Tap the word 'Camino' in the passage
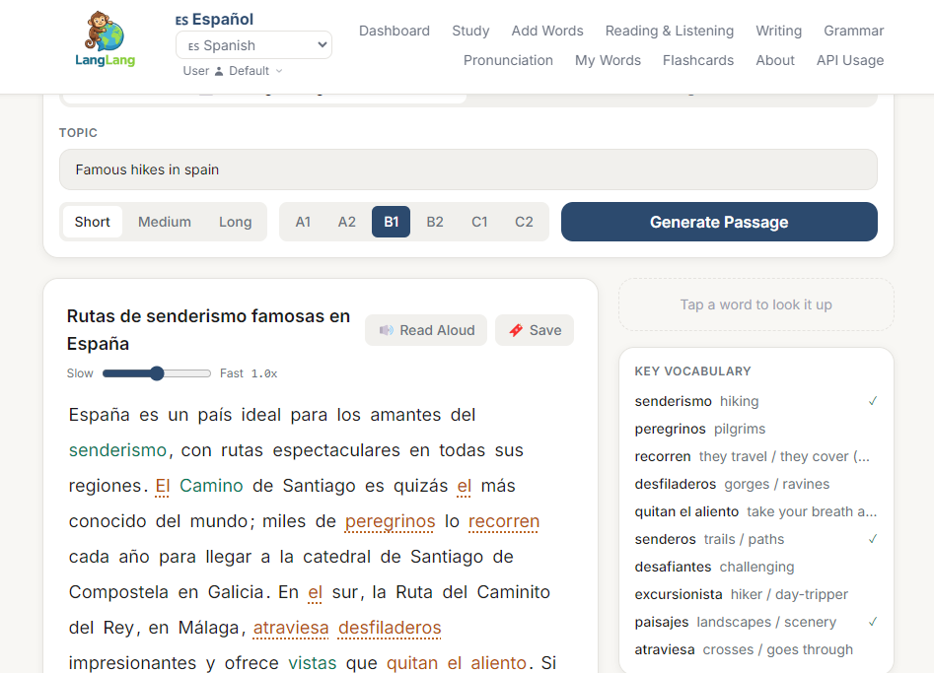The width and height of the screenshot is (934, 673). click(x=211, y=486)
